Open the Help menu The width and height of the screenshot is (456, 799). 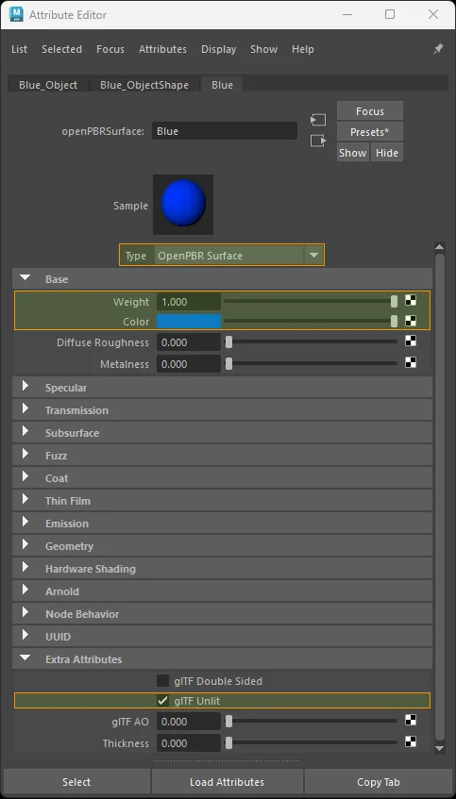coord(302,49)
